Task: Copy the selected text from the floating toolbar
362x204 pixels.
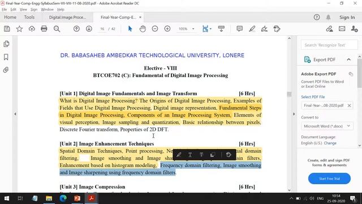Action: pyautogui.click(x=213, y=155)
